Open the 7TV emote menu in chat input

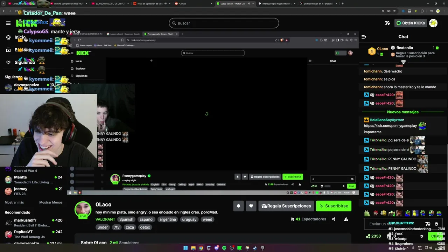click(428, 224)
